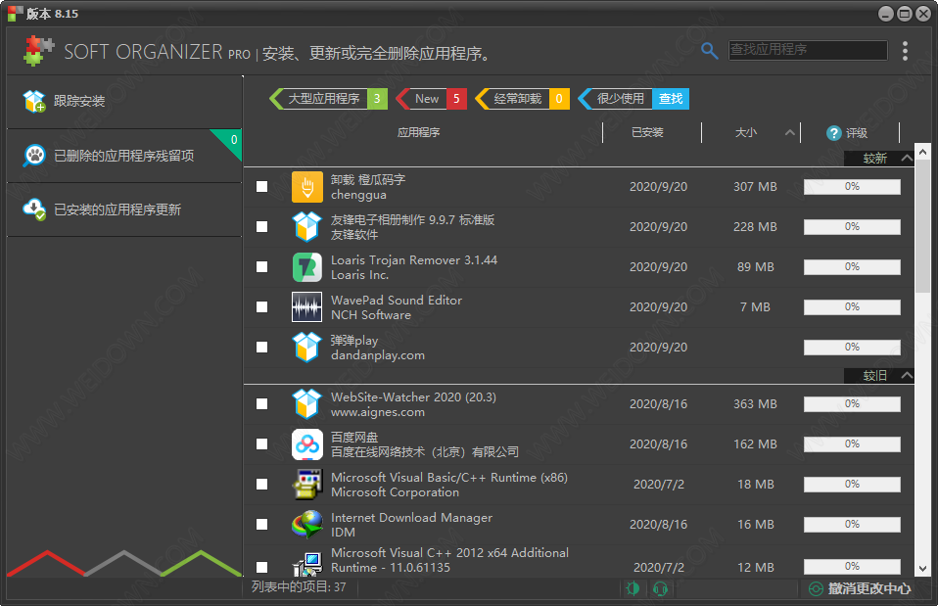Click the green shield status bar icon
Screen dimensions: 938x606
pyautogui.click(x=633, y=588)
